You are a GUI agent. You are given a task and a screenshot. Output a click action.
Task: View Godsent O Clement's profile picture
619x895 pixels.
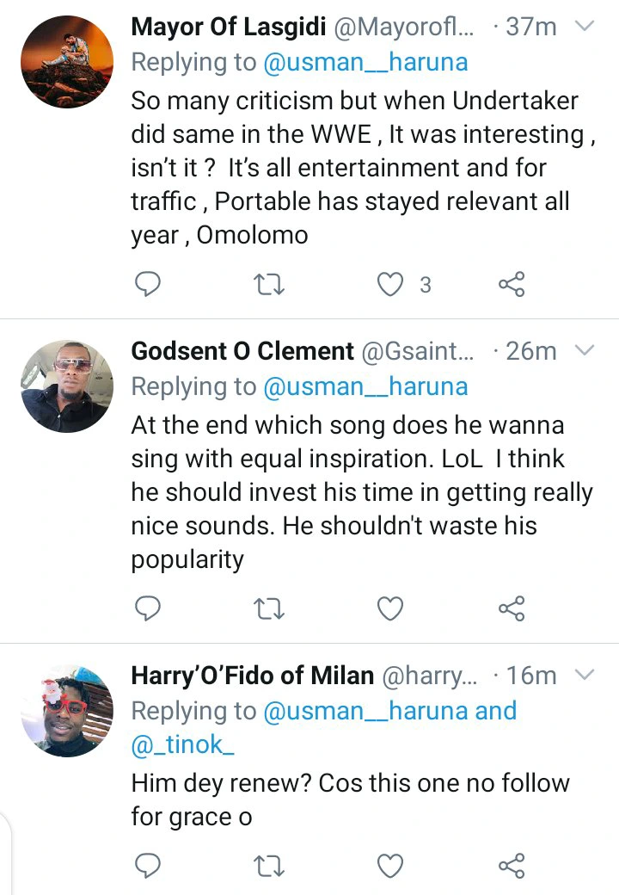(x=67, y=386)
